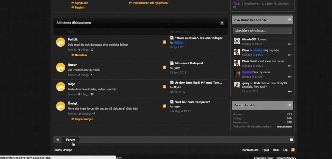Focus the "Uppdatera din status" input field

[262, 30]
